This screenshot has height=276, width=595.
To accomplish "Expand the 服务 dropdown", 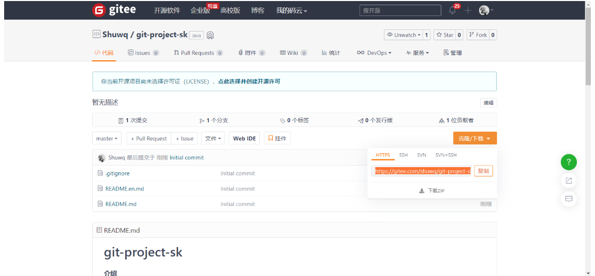I will click(x=418, y=53).
